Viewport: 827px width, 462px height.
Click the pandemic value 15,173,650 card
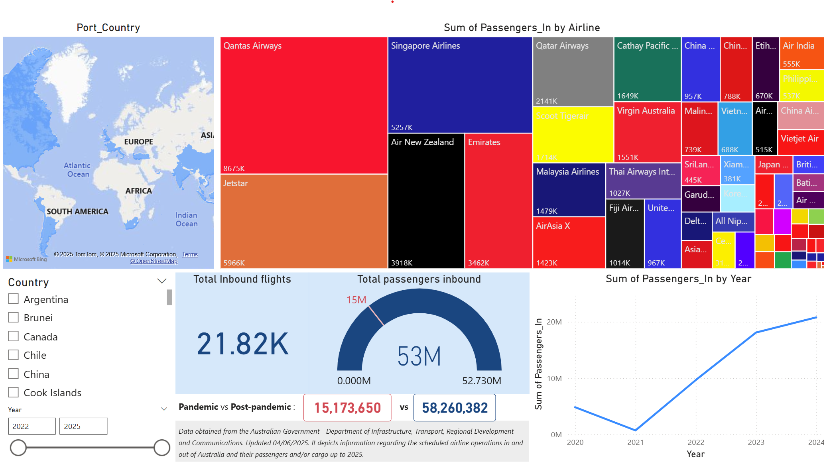(x=347, y=407)
